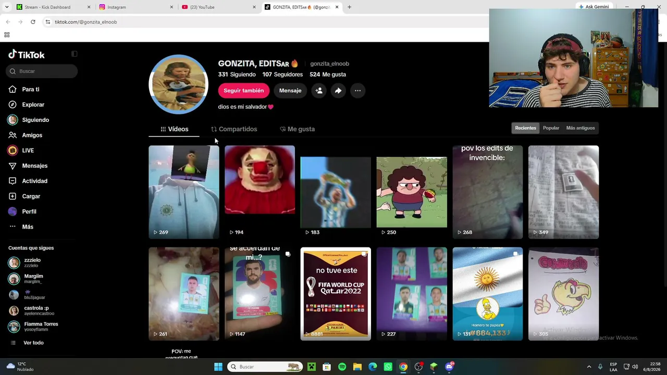Collapse the TikTok sidebar panel icon
Image resolution: width=667 pixels, height=375 pixels.
(x=75, y=54)
